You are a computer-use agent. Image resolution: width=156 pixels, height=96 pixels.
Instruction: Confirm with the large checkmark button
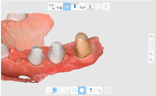[108, 90]
